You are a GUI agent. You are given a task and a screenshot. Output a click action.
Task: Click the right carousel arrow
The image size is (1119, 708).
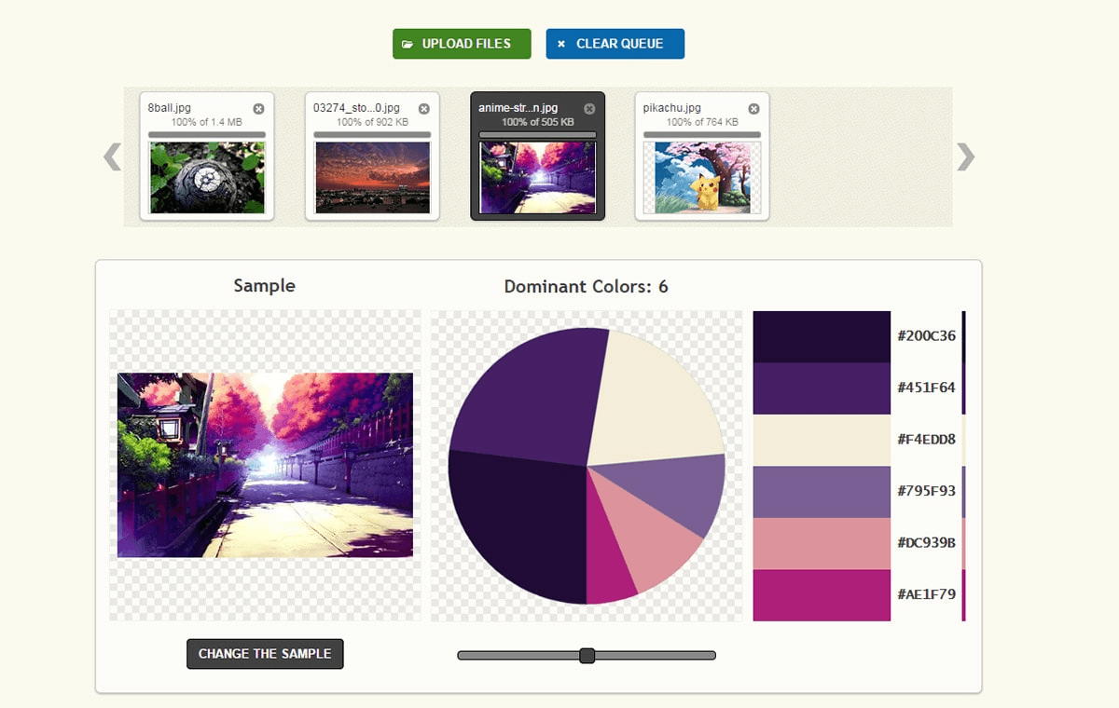967,157
